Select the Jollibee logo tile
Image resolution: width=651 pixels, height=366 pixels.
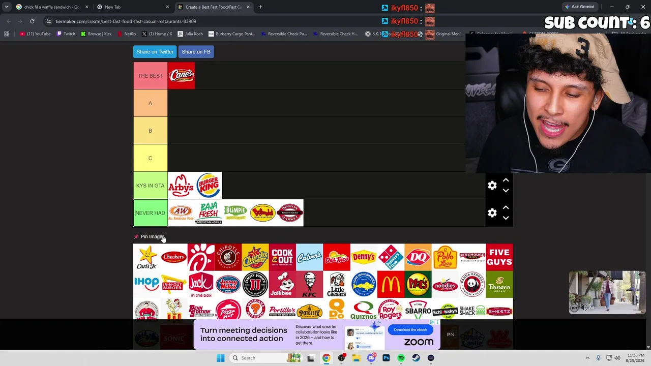point(282,284)
